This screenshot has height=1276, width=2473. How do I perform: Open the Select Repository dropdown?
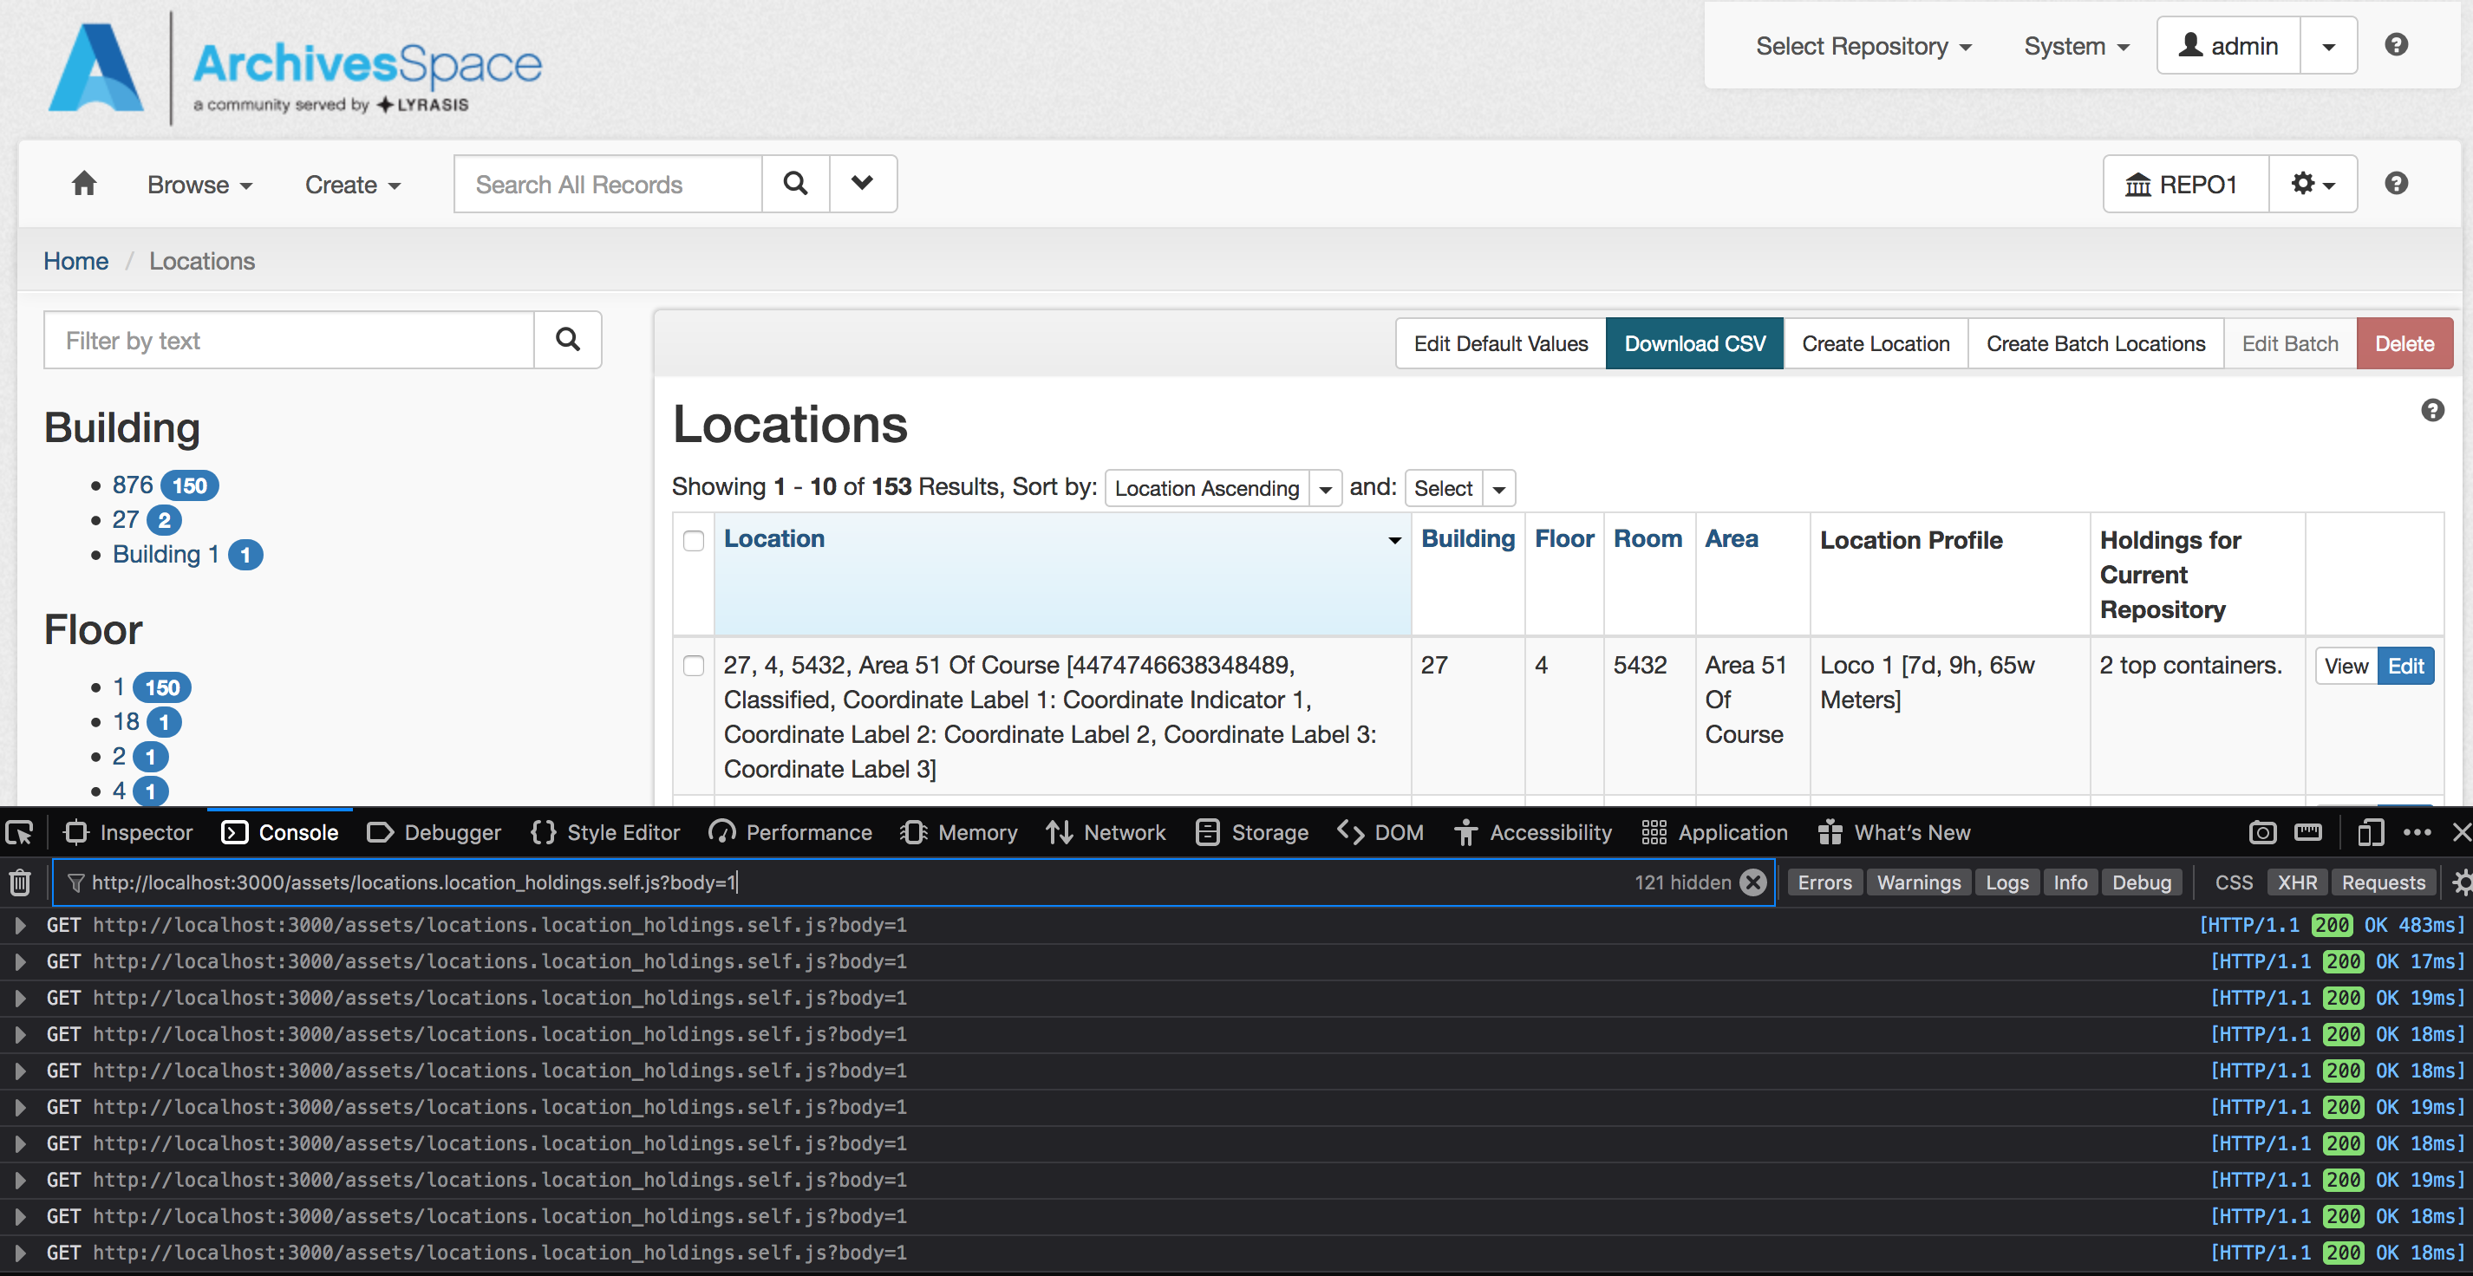click(x=1863, y=45)
